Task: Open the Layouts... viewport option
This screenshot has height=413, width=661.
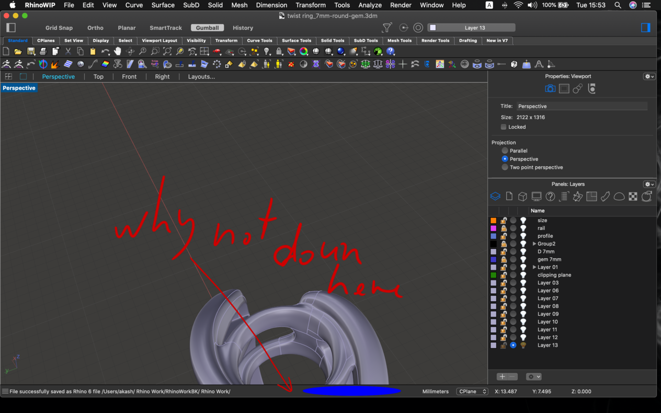Action: (x=201, y=76)
